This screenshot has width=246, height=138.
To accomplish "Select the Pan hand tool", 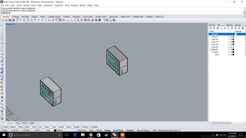I will [x=35, y=20].
